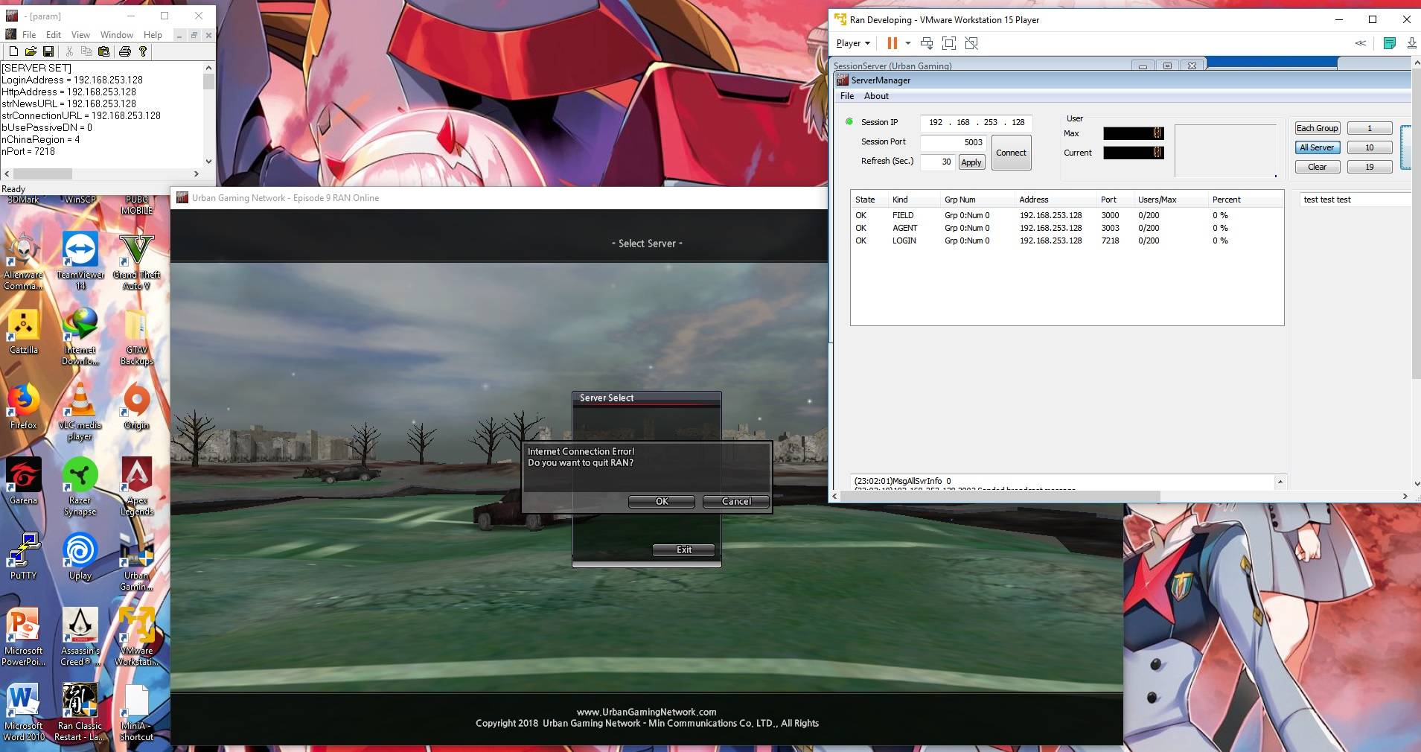The height and width of the screenshot is (752, 1421).
Task: Select the AGENT server row
Action: (1067, 228)
